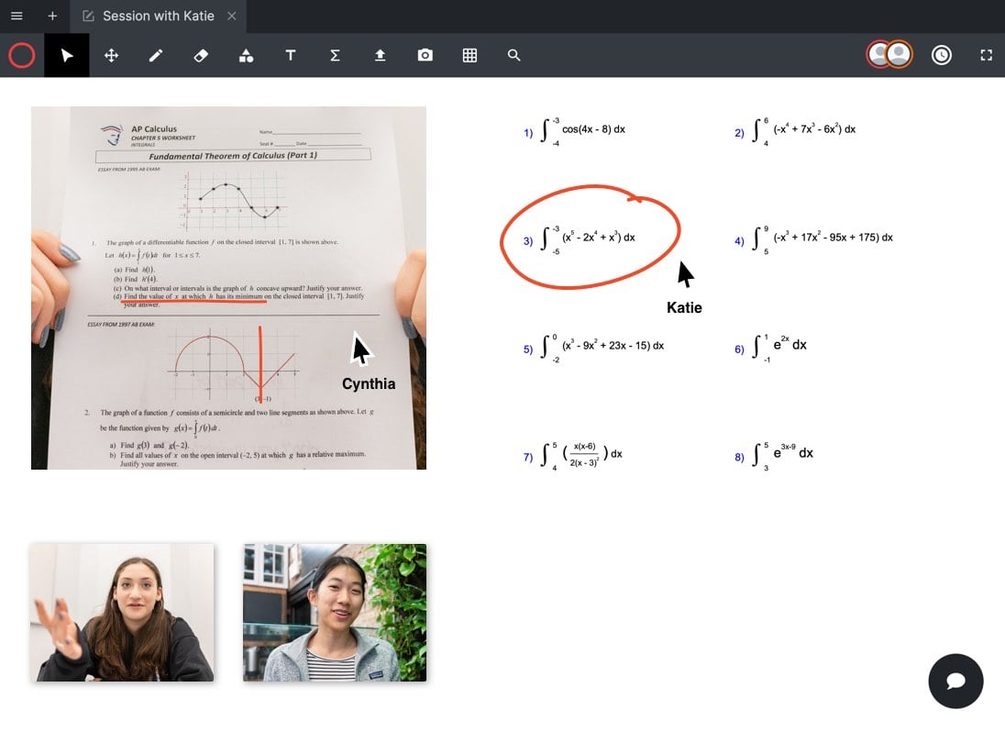Open the chat bubble button
The height and width of the screenshot is (754, 1005).
click(x=955, y=681)
